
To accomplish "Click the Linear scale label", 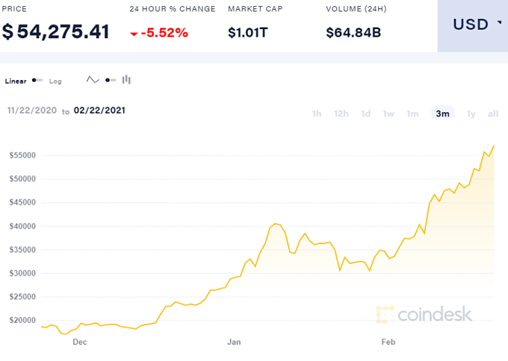I will pos(16,81).
